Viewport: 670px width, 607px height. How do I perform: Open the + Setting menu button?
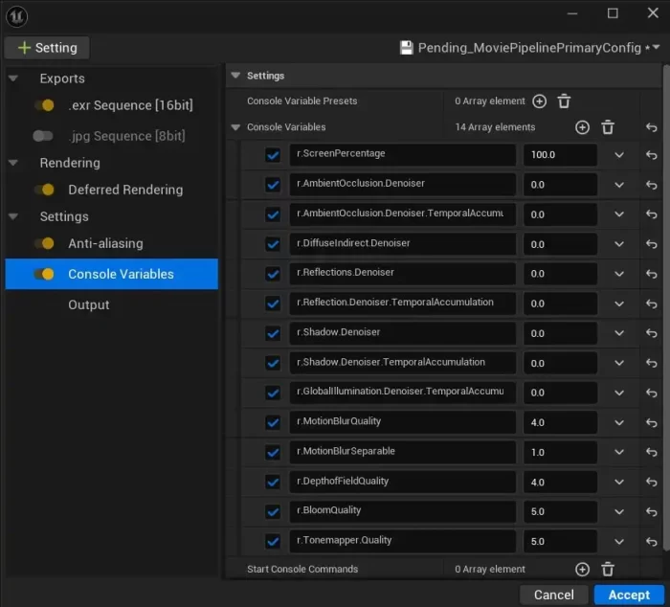coord(47,48)
